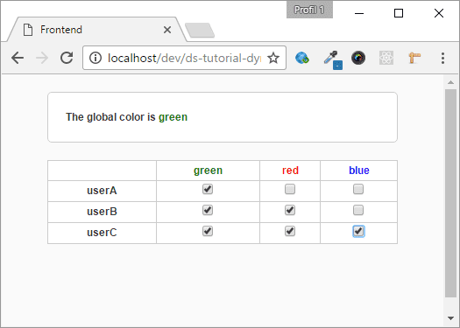
Task: Click the word green in global color text
Action: click(x=173, y=117)
